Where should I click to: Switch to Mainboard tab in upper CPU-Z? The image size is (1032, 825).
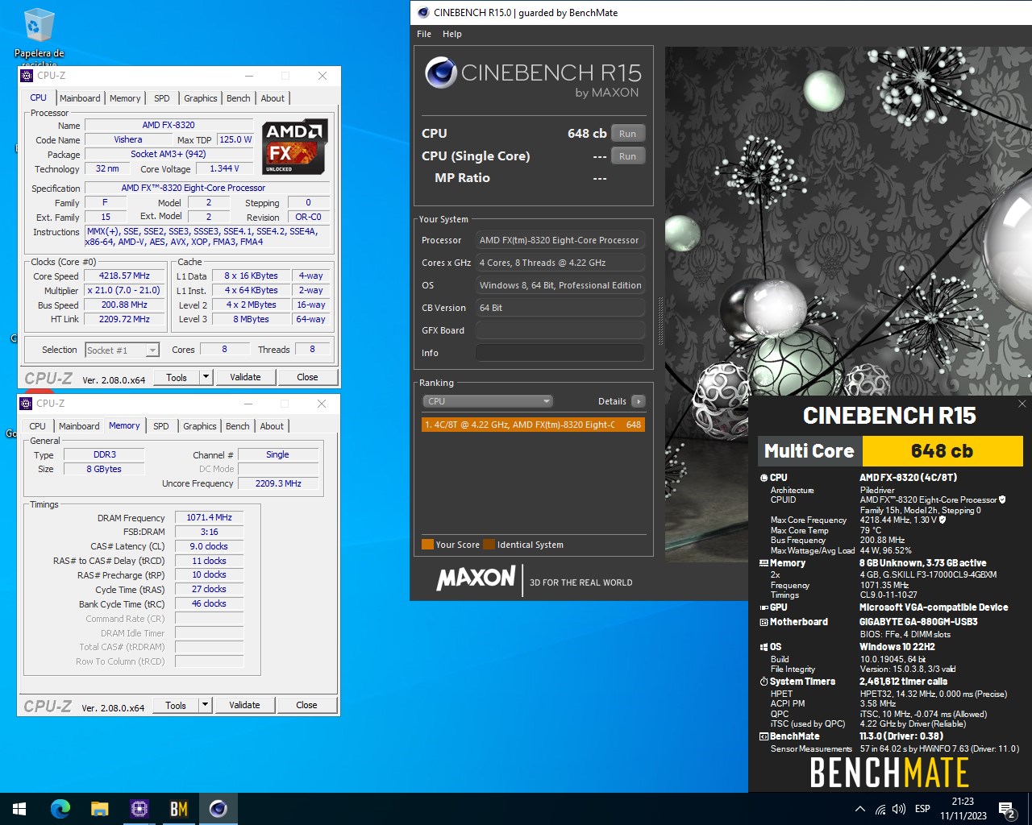point(80,98)
